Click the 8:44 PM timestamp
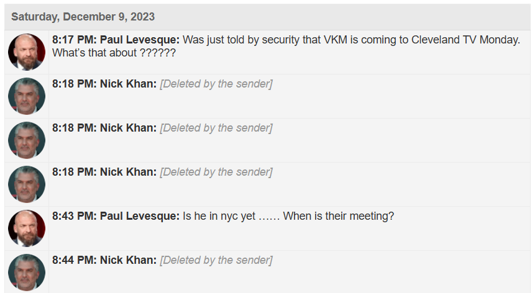The width and height of the screenshot is (532, 293). point(72,260)
